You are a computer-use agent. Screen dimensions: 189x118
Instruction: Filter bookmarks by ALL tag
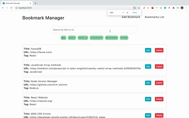63,38
